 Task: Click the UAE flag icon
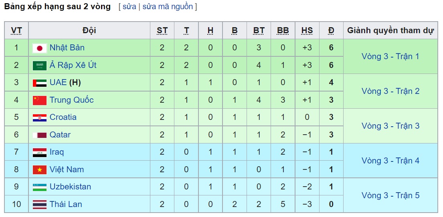[40, 83]
